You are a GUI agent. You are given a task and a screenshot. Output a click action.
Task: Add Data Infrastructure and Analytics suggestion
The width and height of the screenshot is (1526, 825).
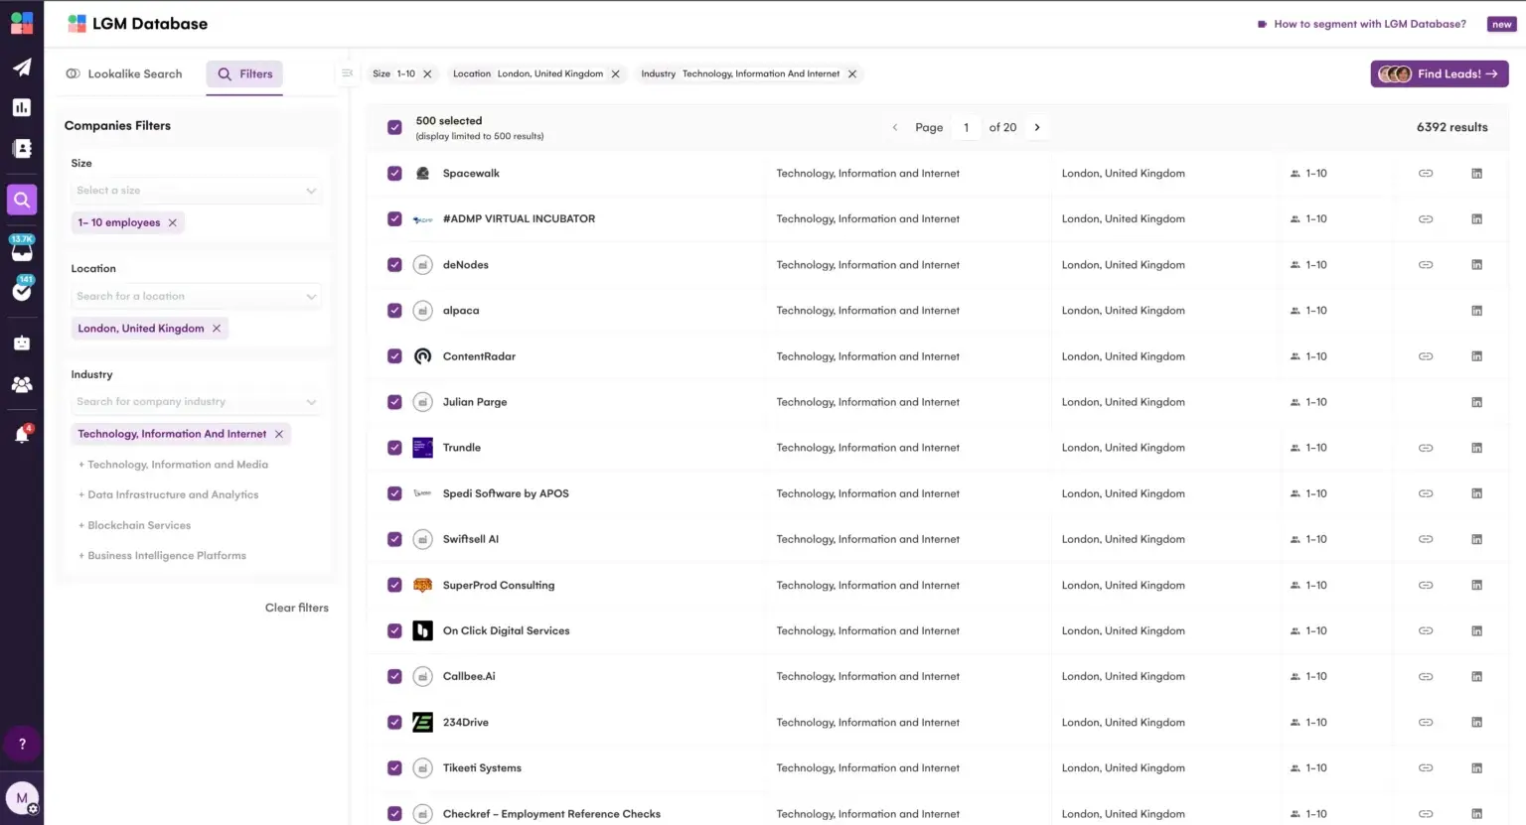168,494
